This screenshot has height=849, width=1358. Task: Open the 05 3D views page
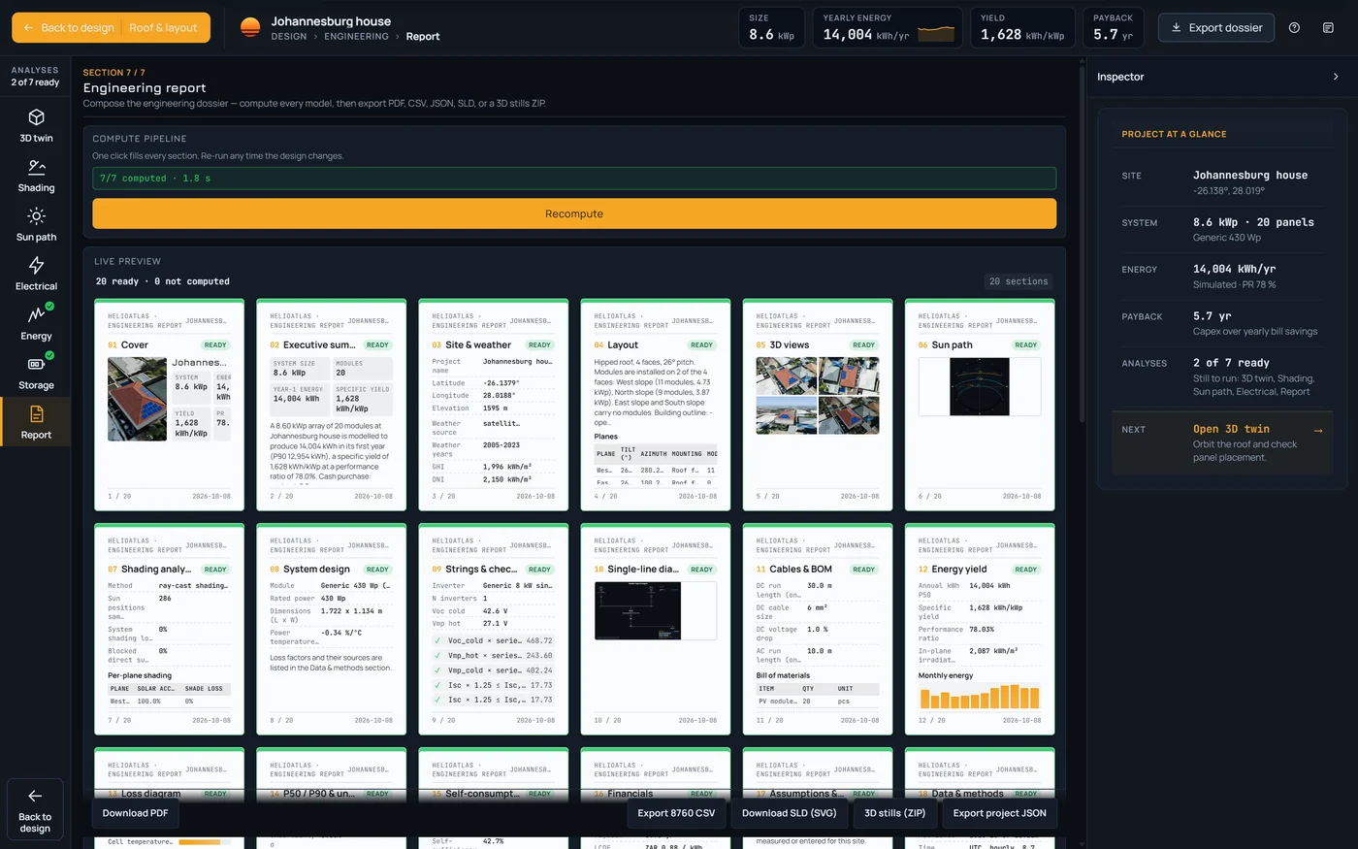tap(817, 405)
